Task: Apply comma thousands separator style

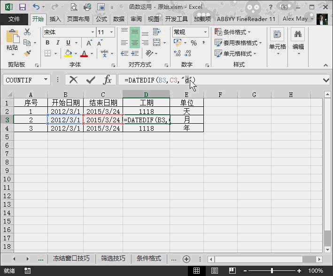Action: (203, 43)
